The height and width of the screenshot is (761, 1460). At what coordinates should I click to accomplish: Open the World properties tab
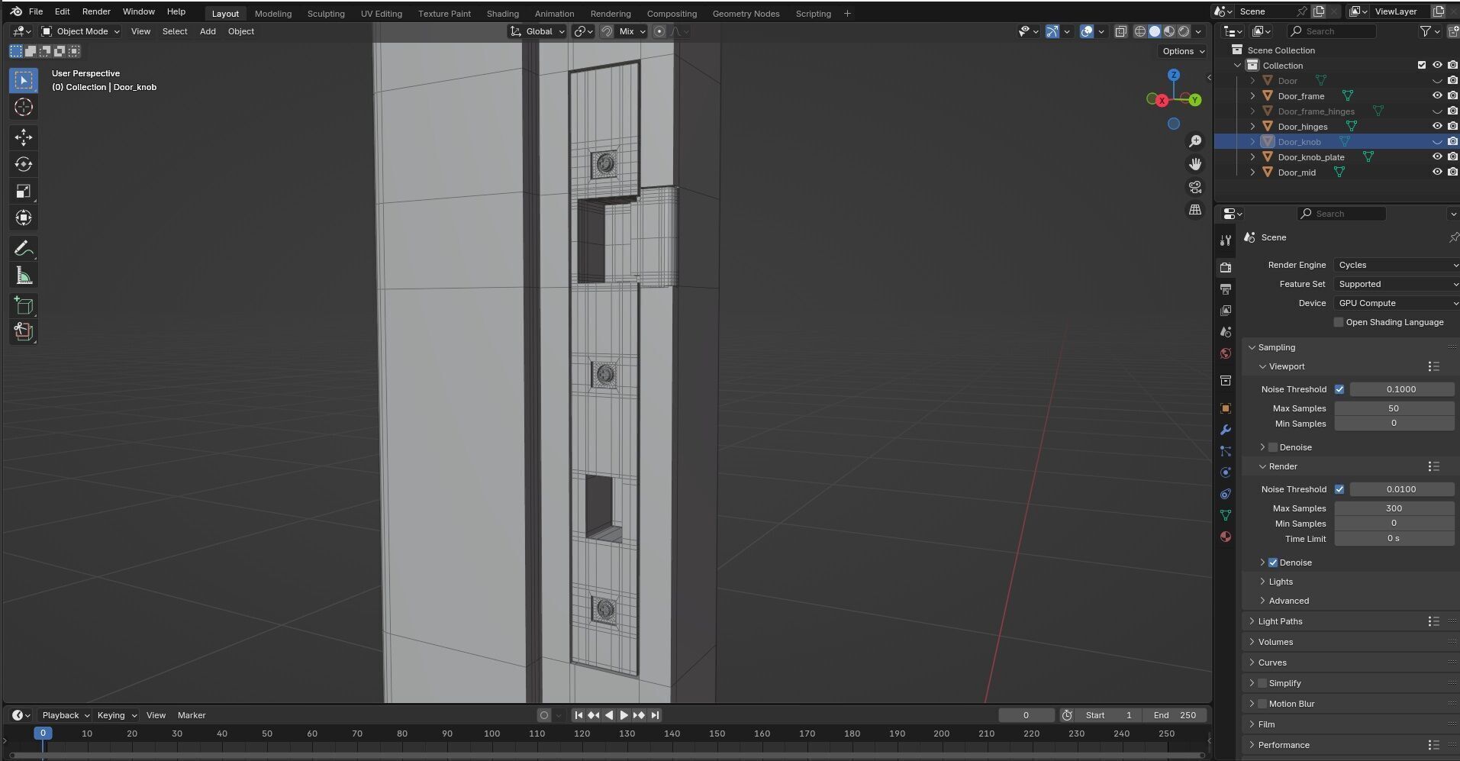pos(1226,353)
